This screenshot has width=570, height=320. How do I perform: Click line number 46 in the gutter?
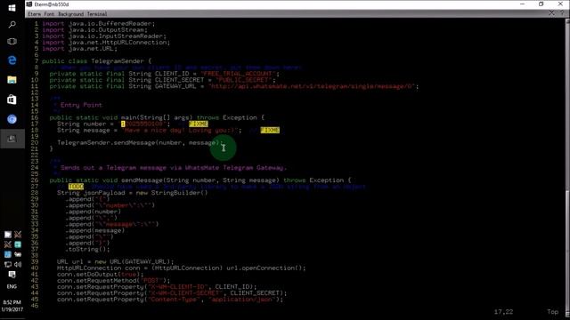[x=35, y=306]
